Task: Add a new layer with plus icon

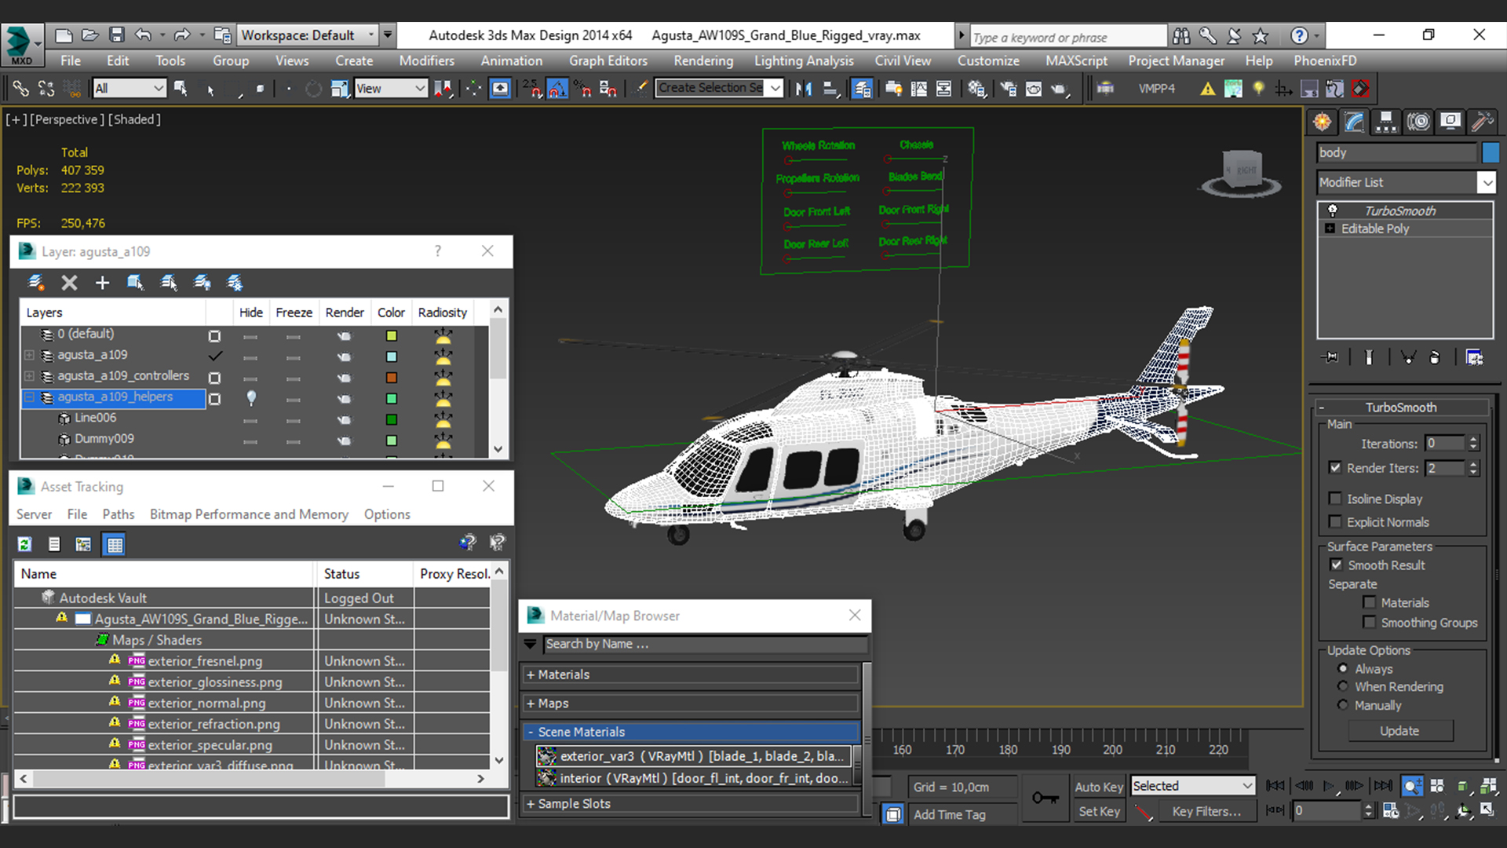Action: pyautogui.click(x=102, y=283)
